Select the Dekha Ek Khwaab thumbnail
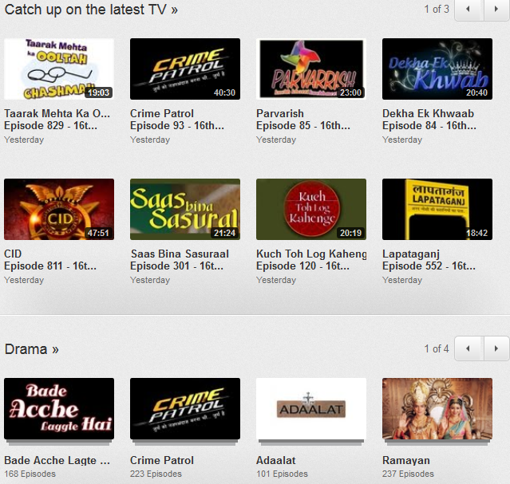This screenshot has width=510, height=484. 437,69
